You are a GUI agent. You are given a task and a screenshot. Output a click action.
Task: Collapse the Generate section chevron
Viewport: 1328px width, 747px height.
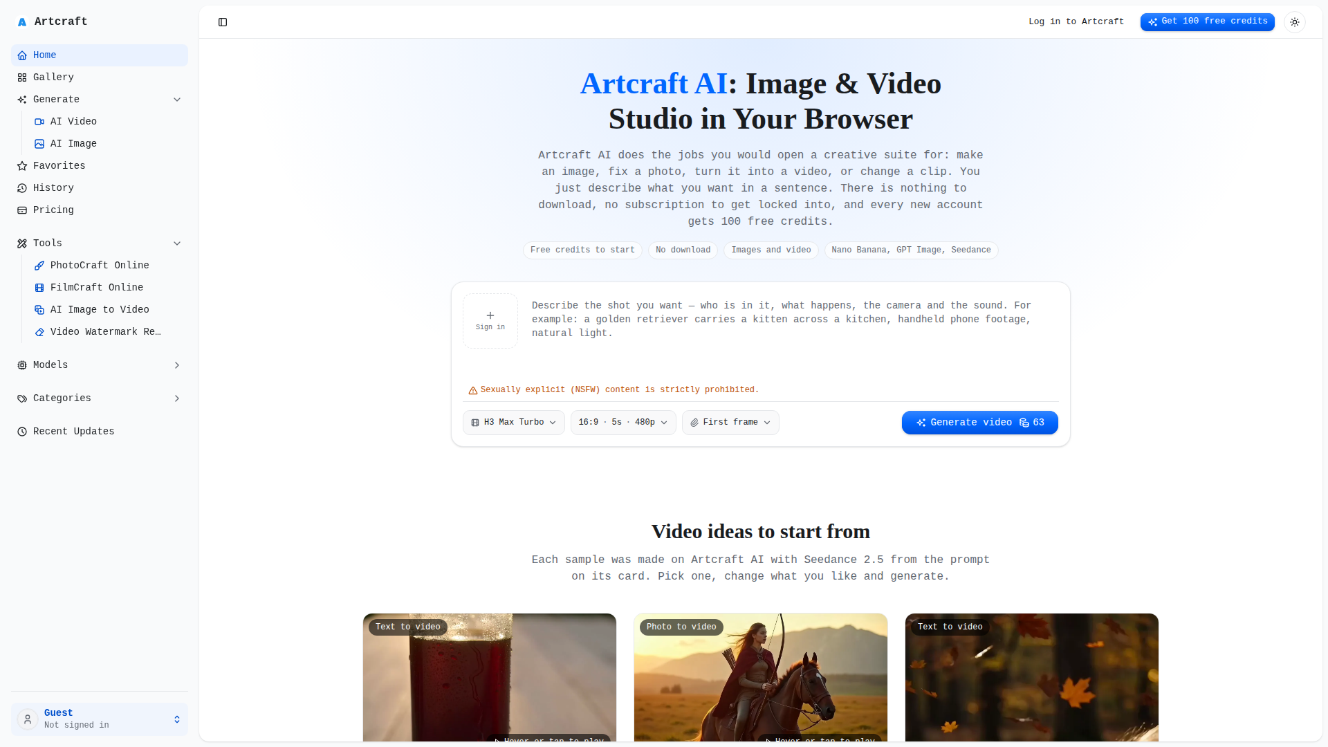click(x=177, y=100)
